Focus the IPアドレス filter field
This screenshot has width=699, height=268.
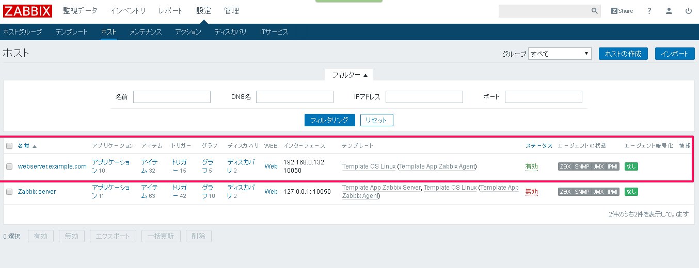click(x=424, y=97)
